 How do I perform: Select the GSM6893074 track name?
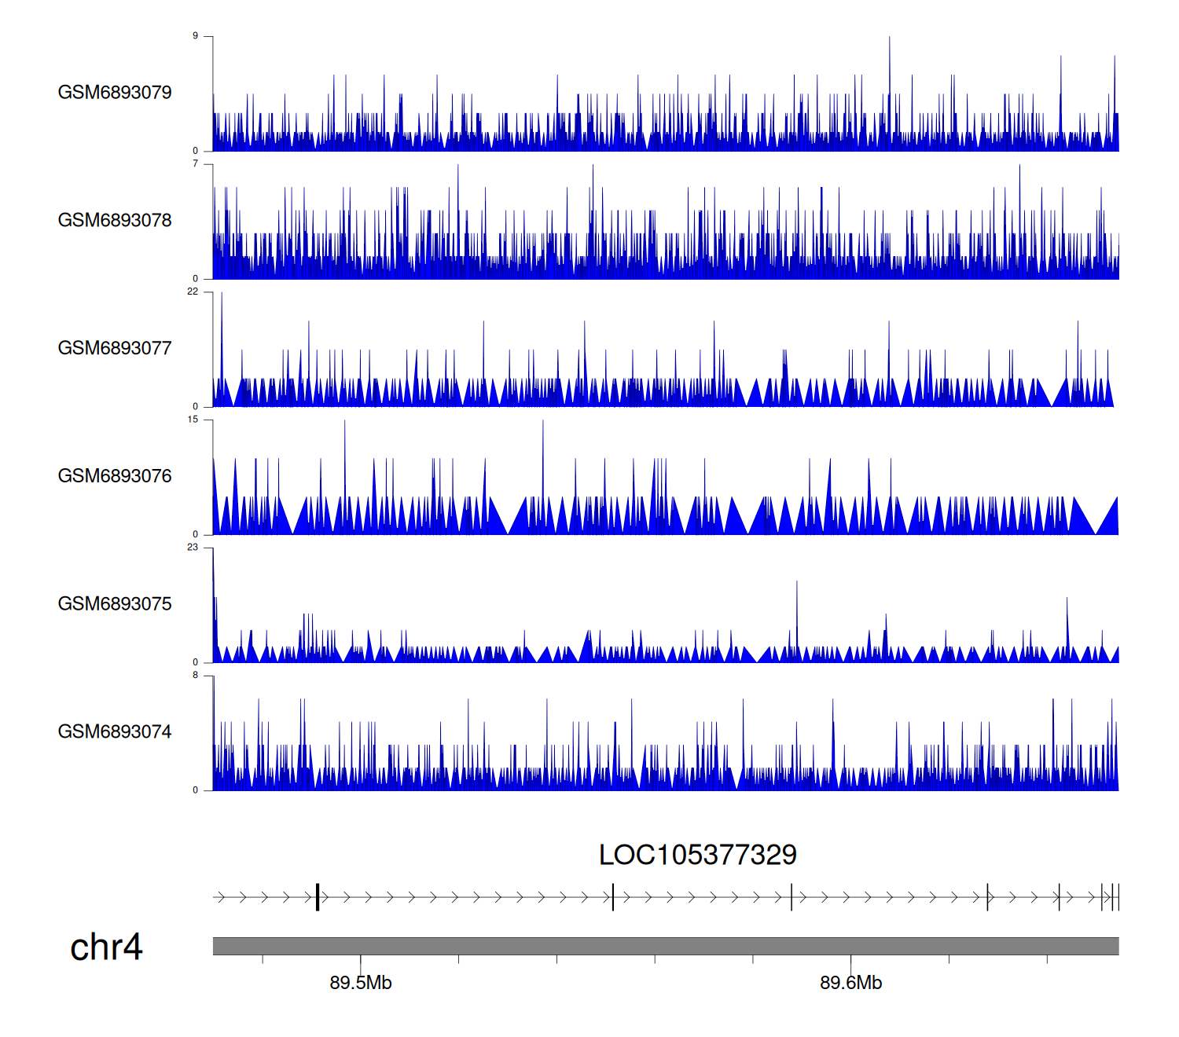[x=115, y=732]
